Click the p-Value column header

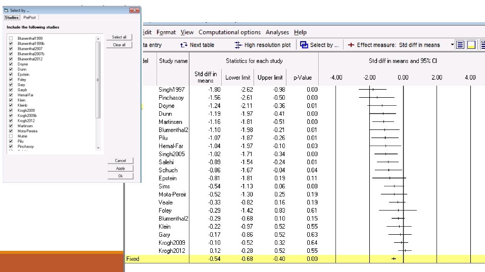303,78
